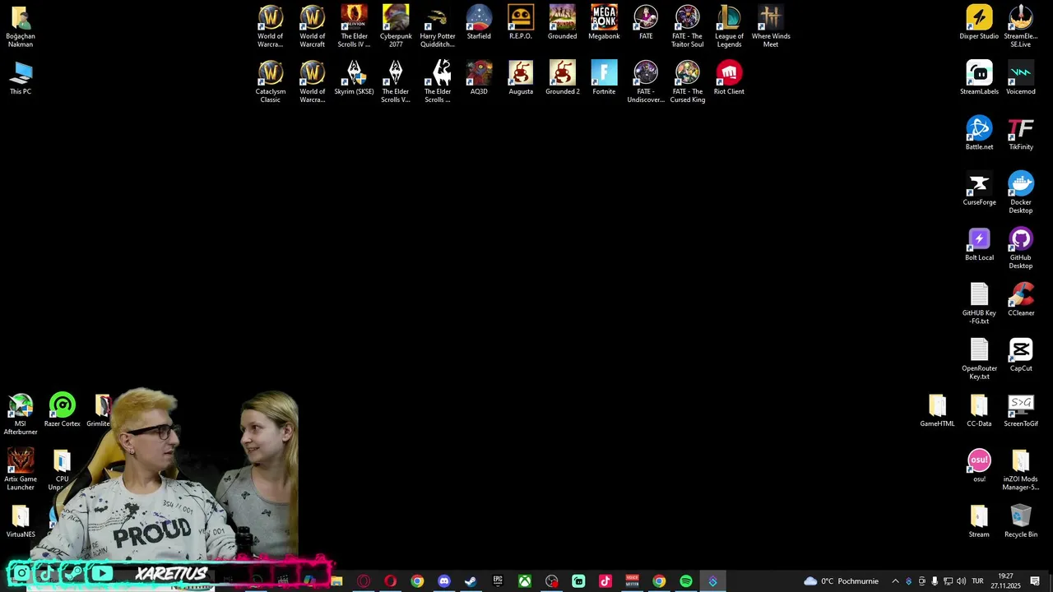Viewport: 1053px width, 592px height.
Task: Open Voicemeeter from the taskbar
Action: click(632, 581)
